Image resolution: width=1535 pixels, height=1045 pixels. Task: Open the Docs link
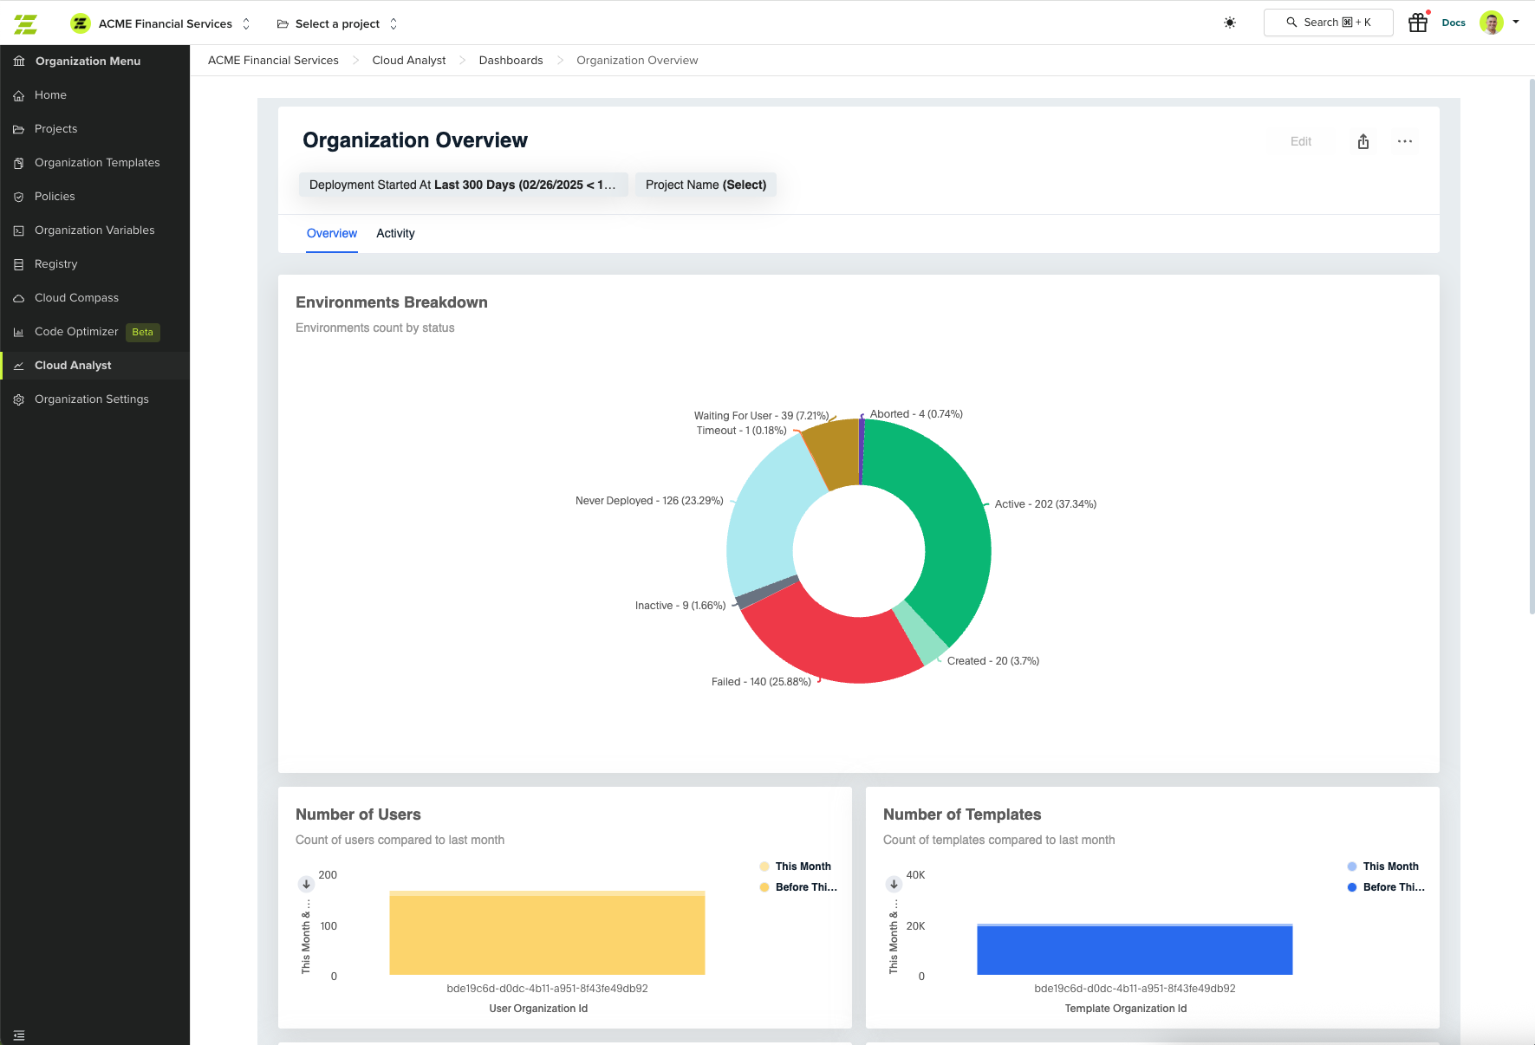pyautogui.click(x=1453, y=23)
